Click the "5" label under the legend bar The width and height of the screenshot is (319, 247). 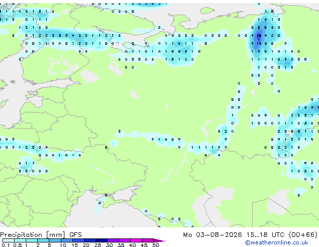(x=49, y=245)
